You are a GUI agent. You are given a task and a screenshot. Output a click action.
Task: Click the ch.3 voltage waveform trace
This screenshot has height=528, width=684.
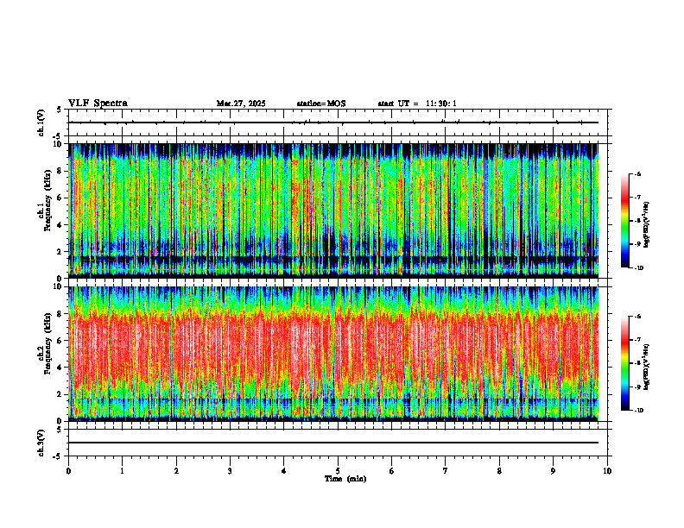coord(333,443)
